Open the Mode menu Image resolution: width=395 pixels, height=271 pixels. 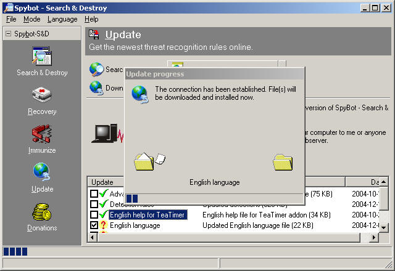coord(31,19)
